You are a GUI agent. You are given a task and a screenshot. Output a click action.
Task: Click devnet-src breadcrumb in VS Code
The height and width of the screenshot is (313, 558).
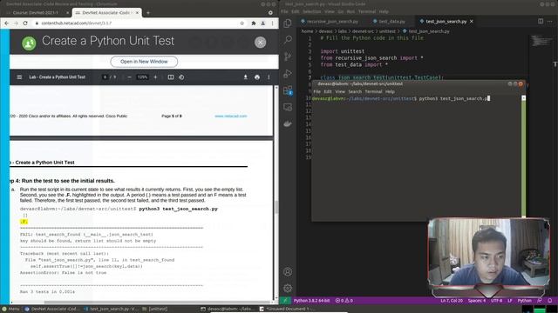pyautogui.click(x=363, y=31)
